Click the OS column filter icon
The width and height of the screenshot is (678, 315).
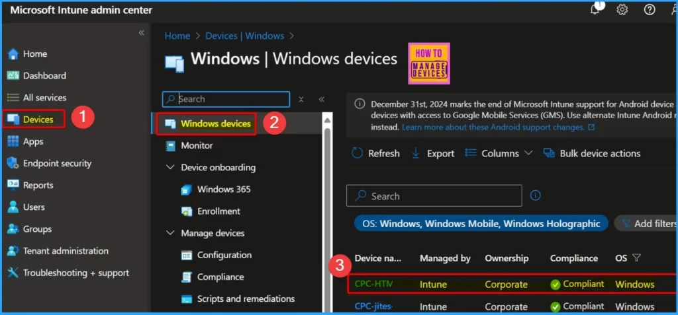click(636, 258)
